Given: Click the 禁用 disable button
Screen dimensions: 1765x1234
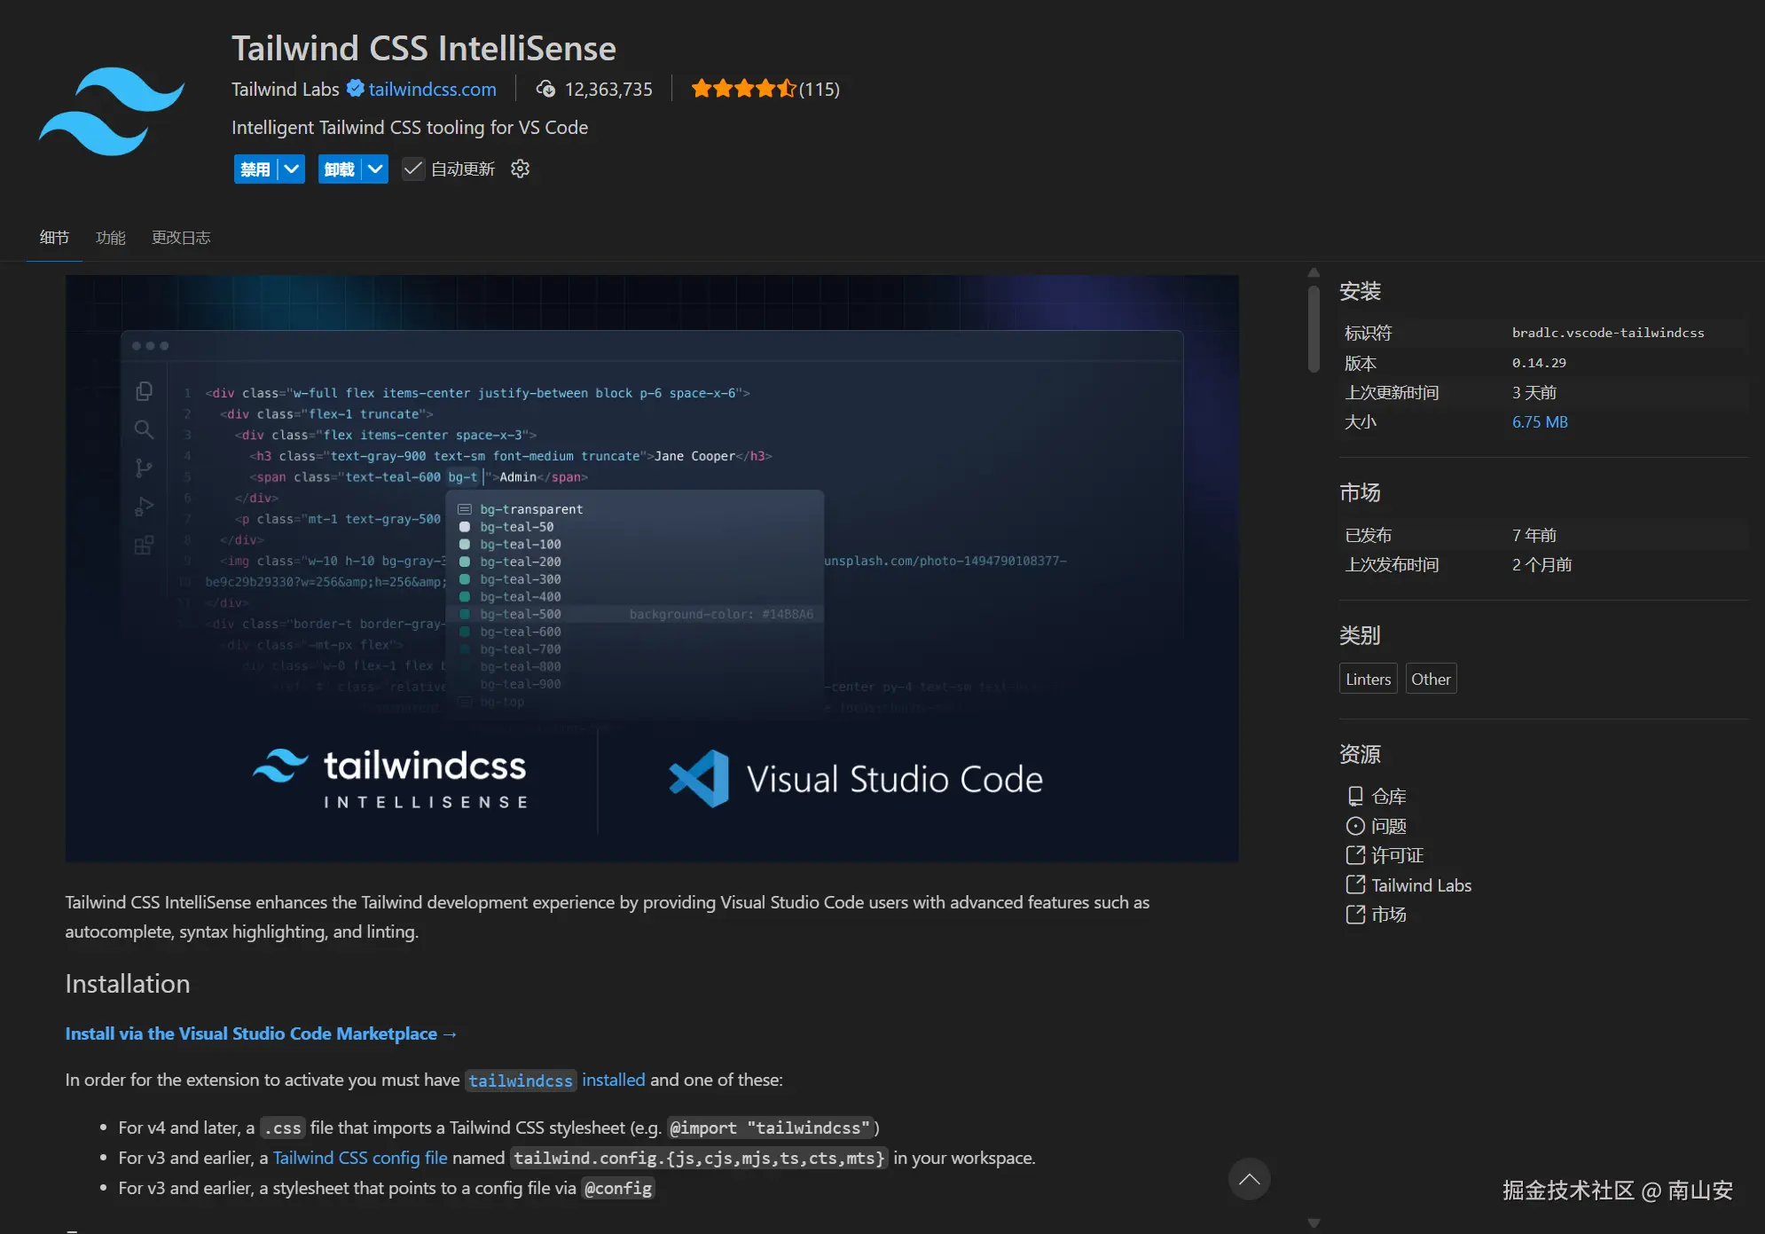Looking at the screenshot, I should click(255, 169).
